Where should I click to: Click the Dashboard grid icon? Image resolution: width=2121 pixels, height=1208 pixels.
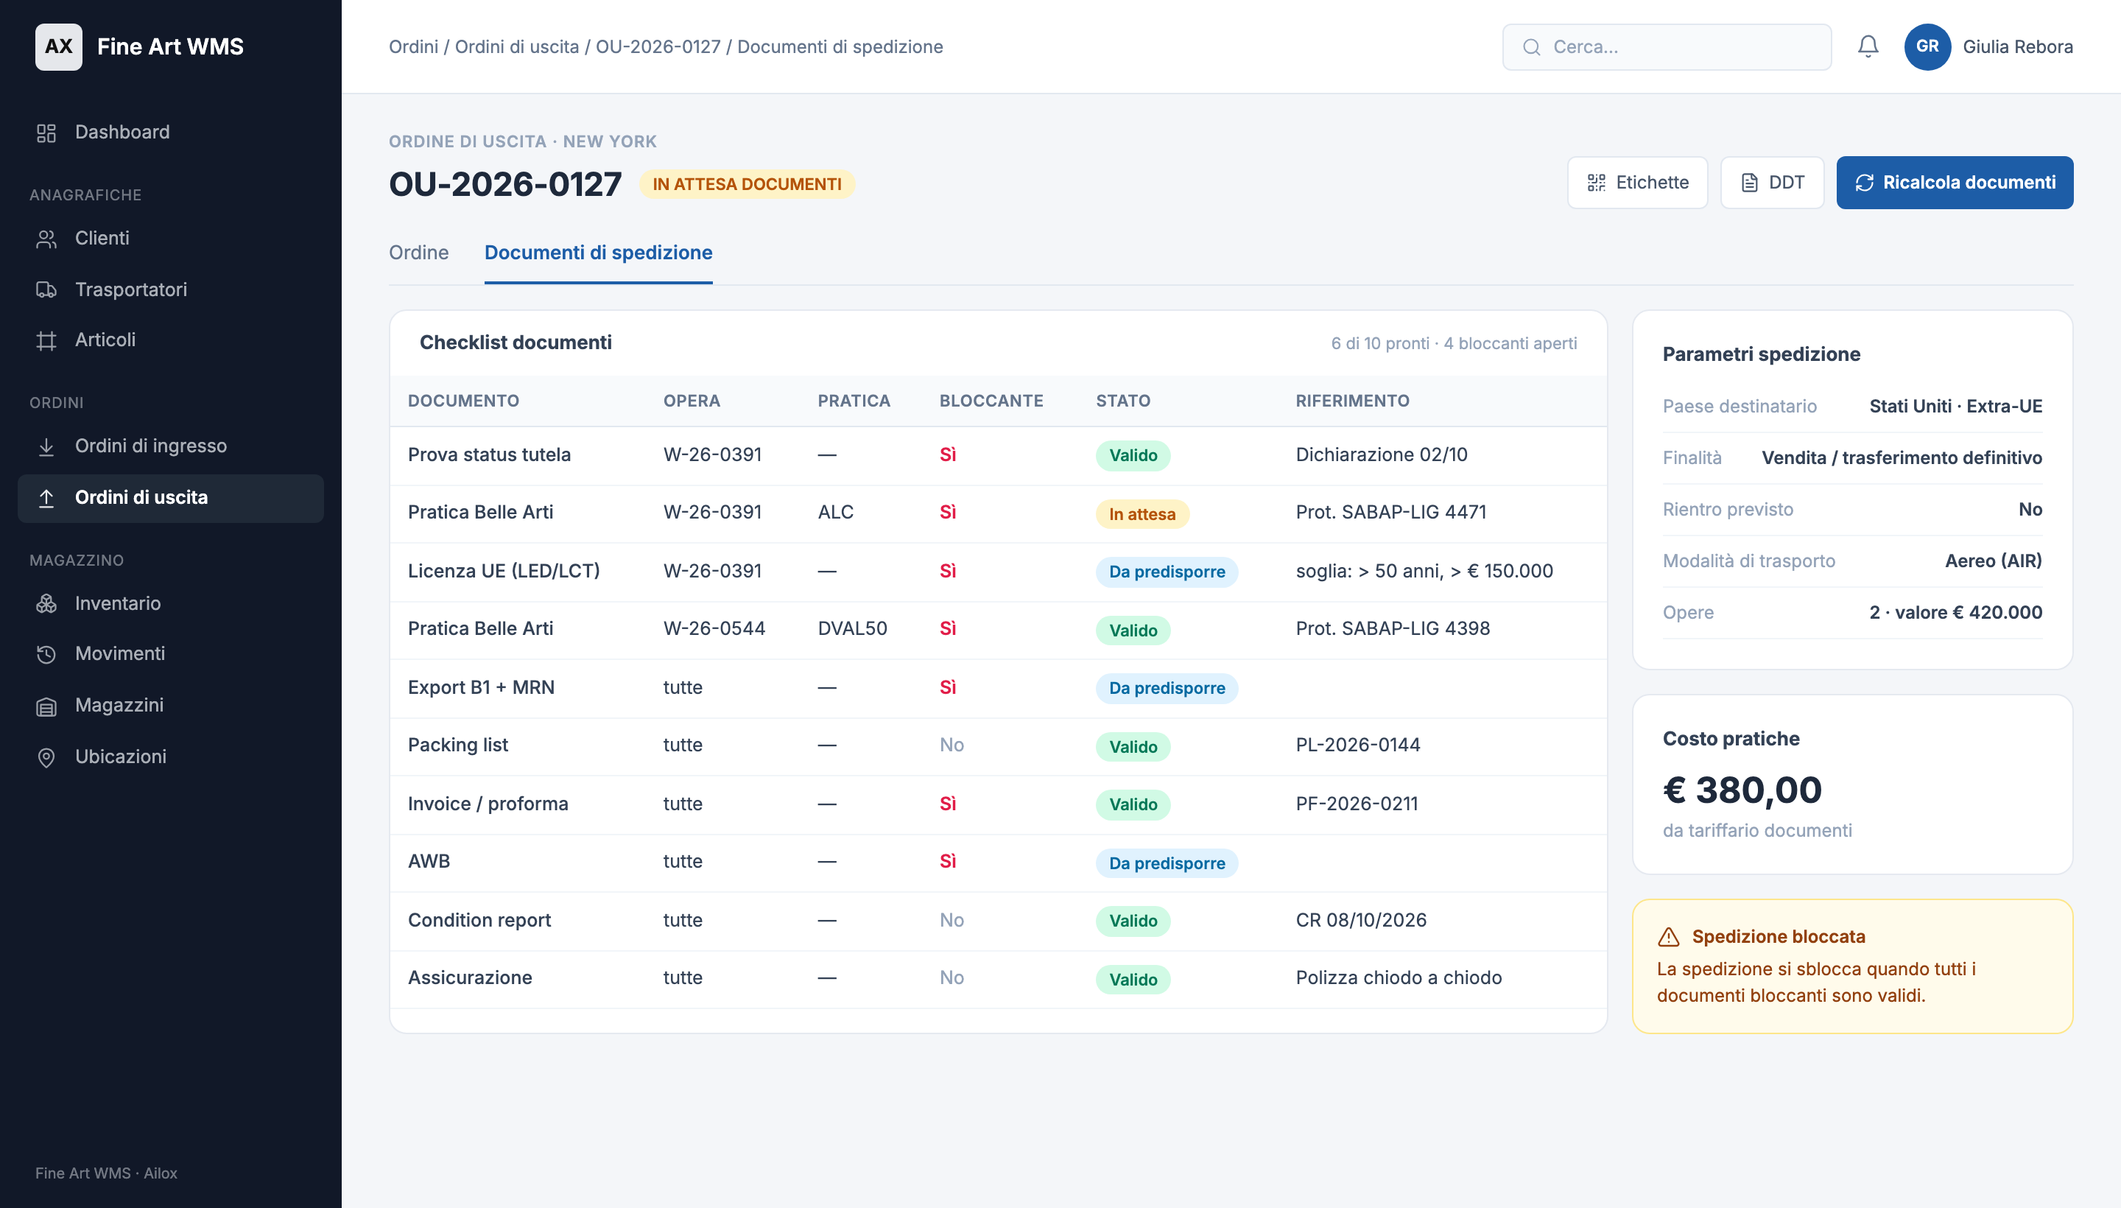46,133
